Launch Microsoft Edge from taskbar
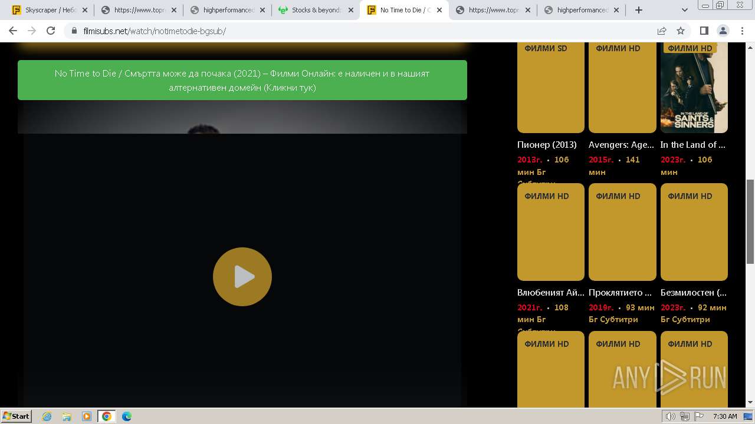Image resolution: width=755 pixels, height=424 pixels. 127,416
